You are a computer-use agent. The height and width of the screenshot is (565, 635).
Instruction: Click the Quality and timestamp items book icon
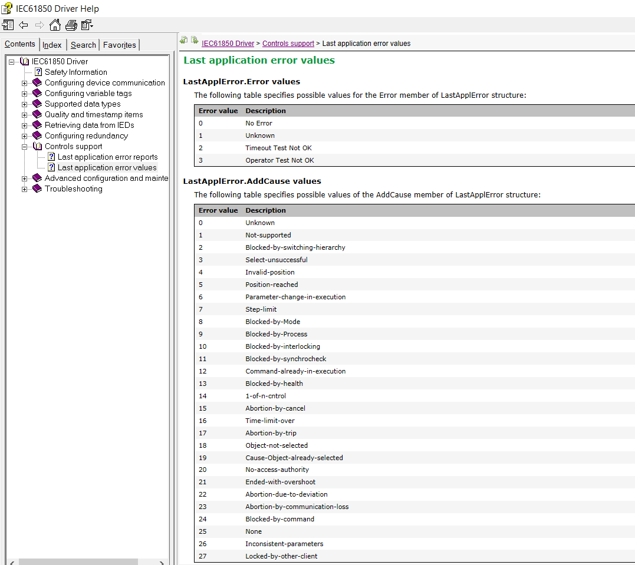pyautogui.click(x=37, y=114)
